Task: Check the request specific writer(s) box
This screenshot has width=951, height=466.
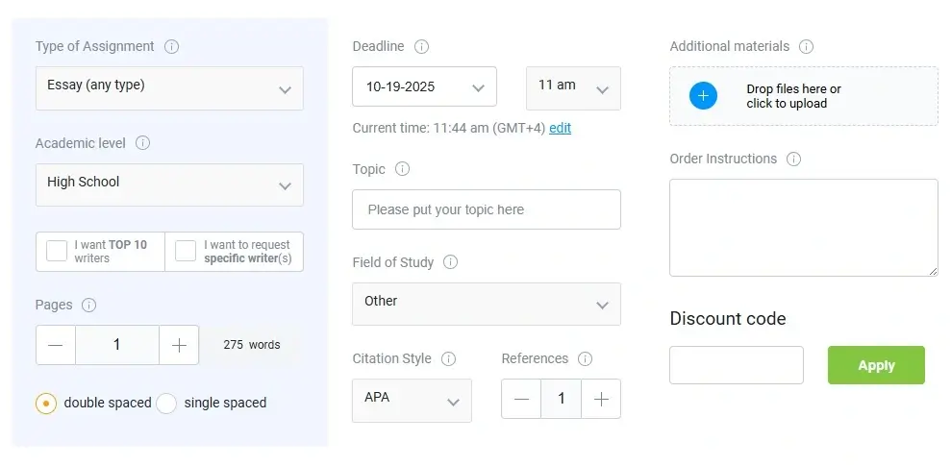Action: 186,252
